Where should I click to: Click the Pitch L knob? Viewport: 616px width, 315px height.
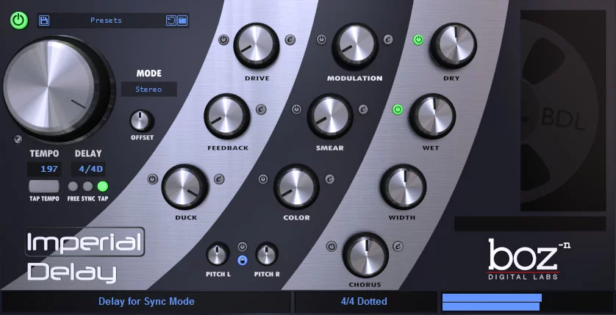pos(218,254)
